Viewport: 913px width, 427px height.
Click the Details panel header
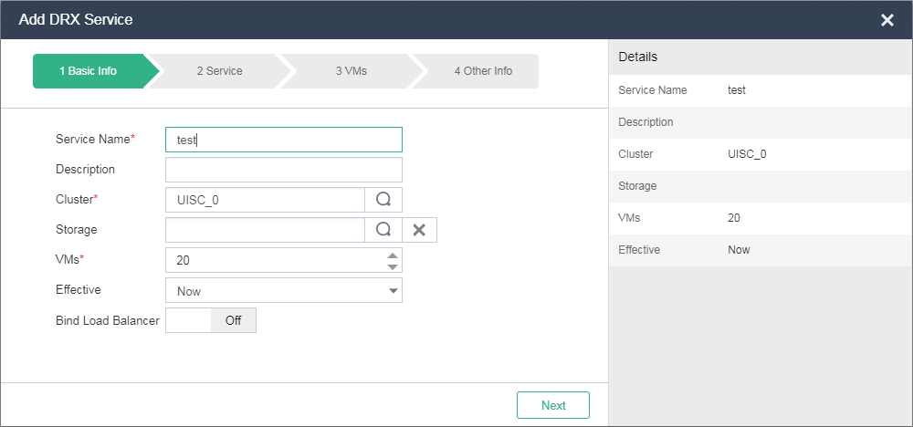(761, 57)
